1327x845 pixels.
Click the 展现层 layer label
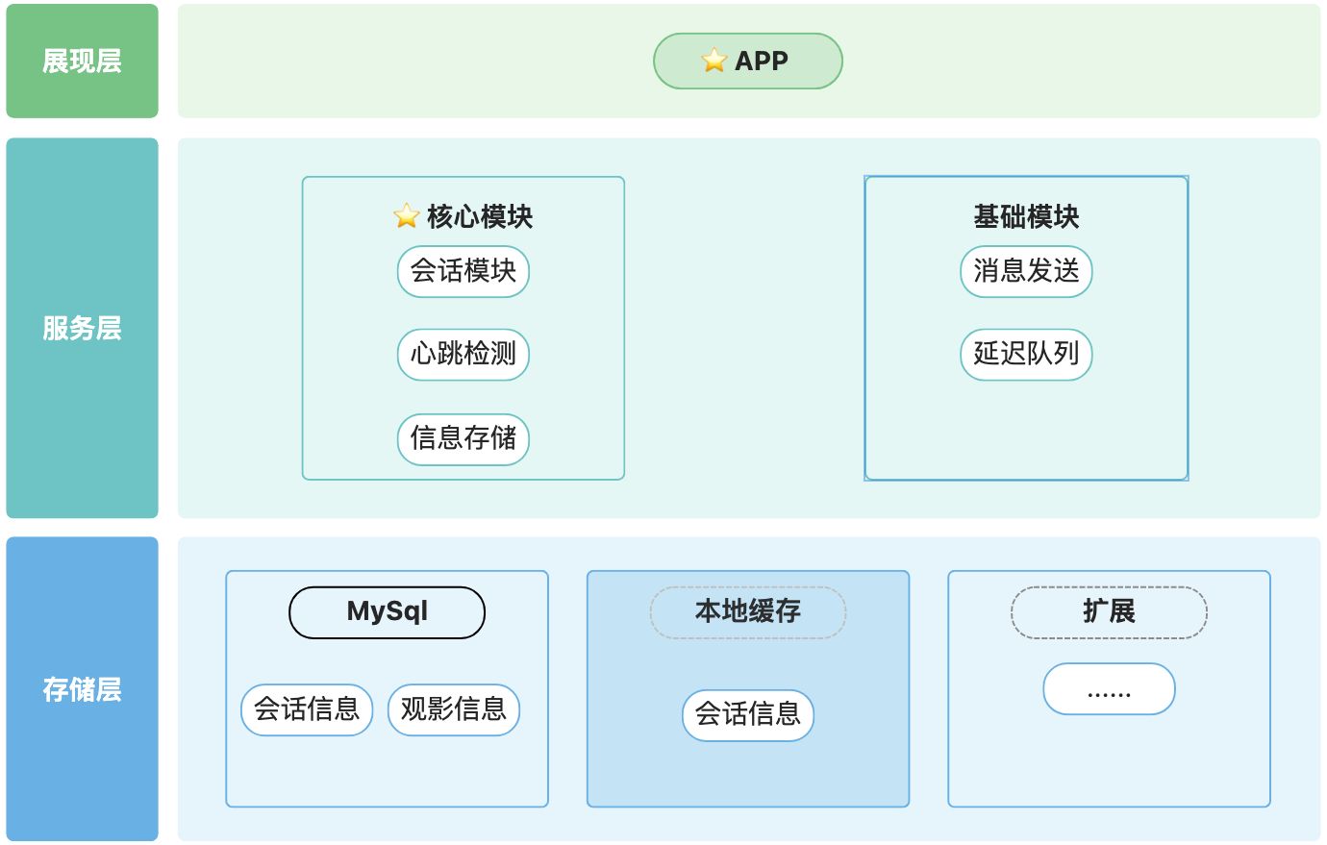click(x=82, y=62)
